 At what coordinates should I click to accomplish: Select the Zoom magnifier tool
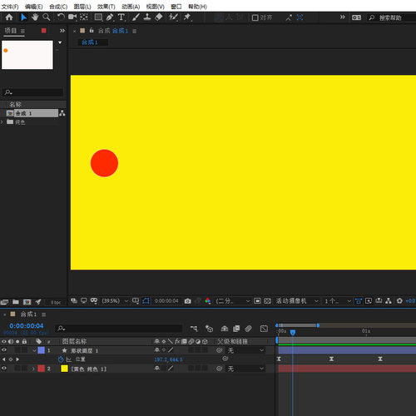47,17
